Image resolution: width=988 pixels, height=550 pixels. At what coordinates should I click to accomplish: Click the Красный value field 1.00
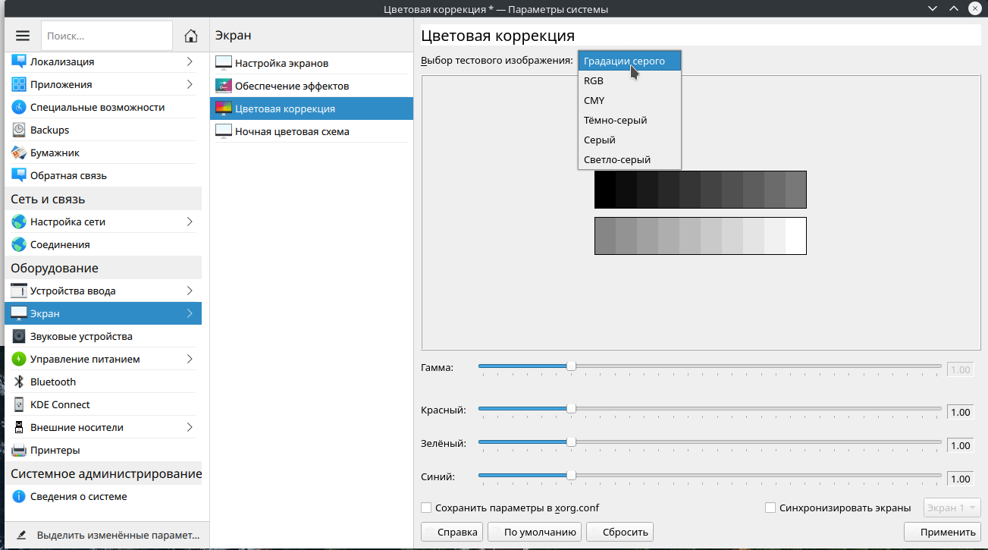tap(959, 412)
